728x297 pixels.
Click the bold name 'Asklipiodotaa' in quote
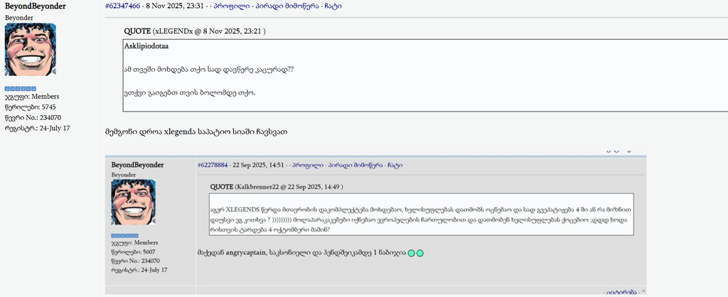coord(146,46)
